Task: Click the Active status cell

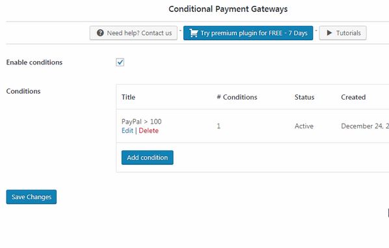Action: [304, 126]
